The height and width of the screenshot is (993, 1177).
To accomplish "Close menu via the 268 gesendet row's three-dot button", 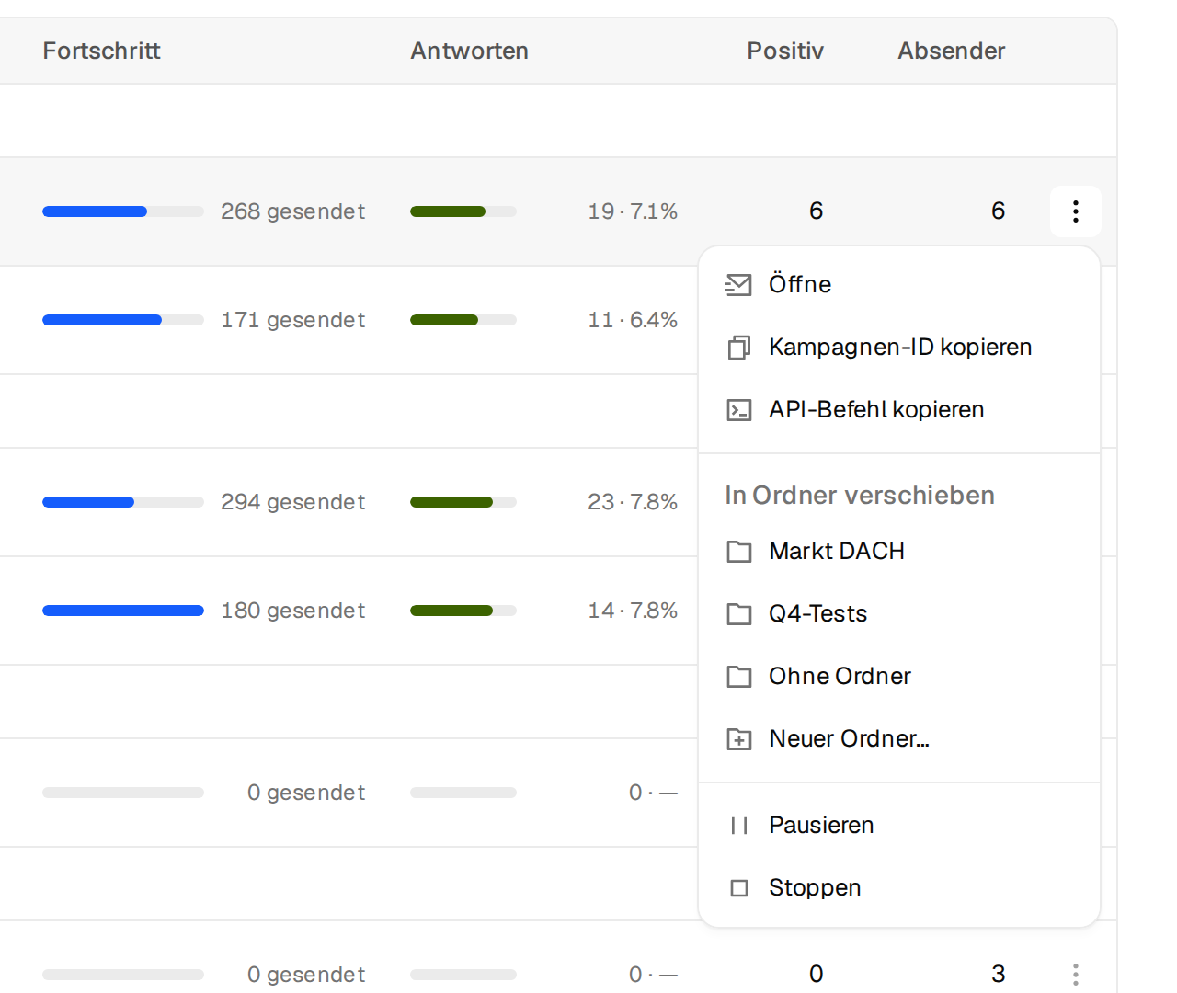I will pyautogui.click(x=1075, y=211).
